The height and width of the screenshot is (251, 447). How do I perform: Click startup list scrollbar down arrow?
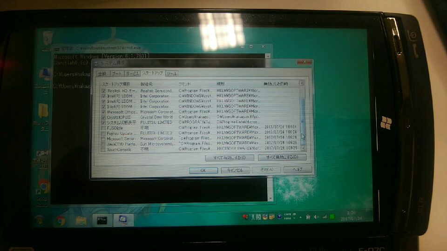point(303,148)
